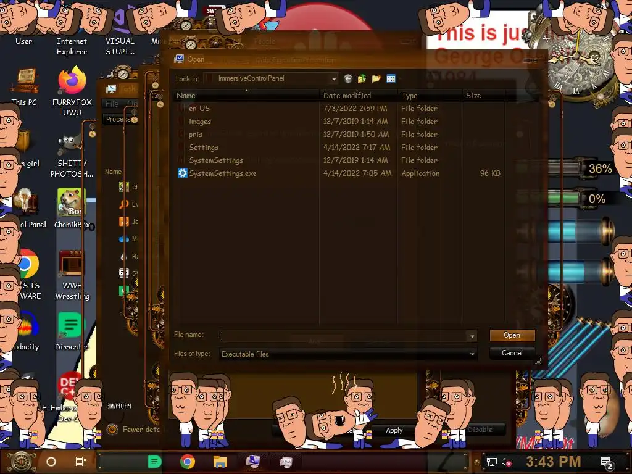The height and width of the screenshot is (474, 632).
Task: Click the Cortana circle on the taskbar
Action: 51,462
